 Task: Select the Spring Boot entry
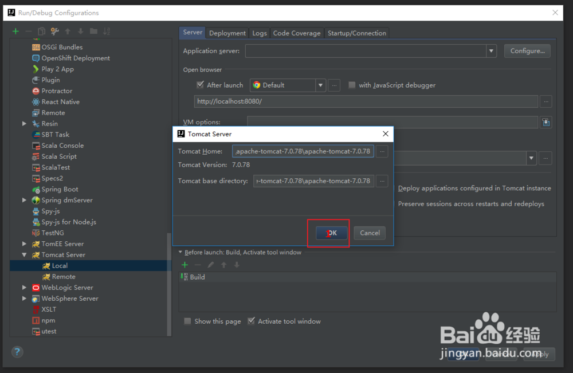click(x=55, y=189)
